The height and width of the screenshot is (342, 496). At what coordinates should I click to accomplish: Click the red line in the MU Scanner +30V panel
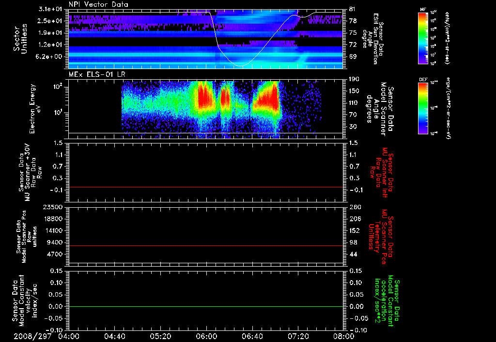point(205,187)
